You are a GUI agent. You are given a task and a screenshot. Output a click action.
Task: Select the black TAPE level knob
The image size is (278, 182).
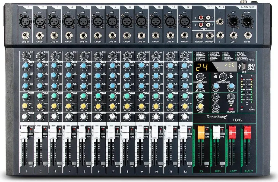(x=216, y=97)
